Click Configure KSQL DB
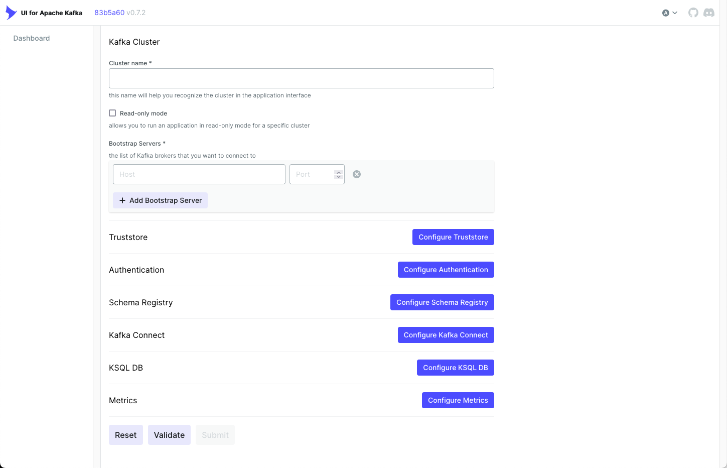 (456, 368)
